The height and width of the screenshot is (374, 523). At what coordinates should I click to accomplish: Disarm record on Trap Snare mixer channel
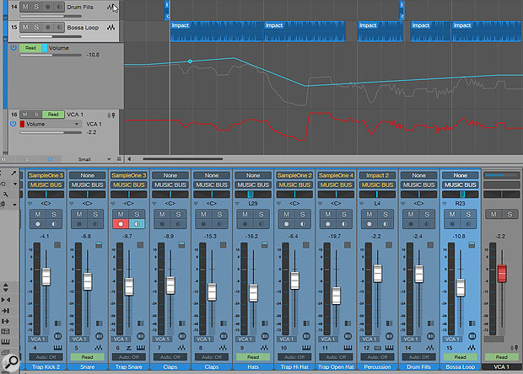[121, 224]
